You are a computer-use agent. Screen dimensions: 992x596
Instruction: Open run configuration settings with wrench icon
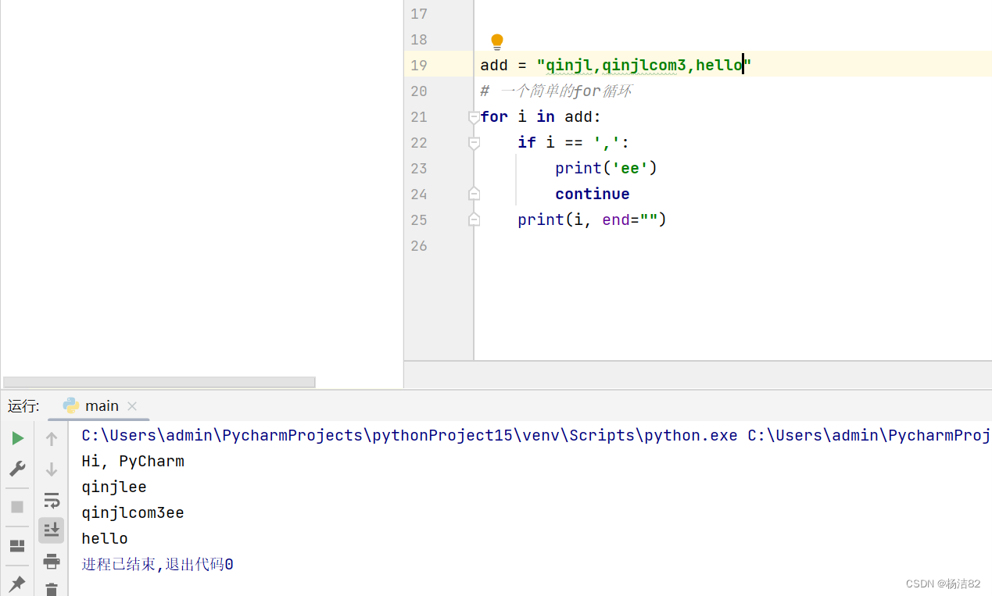[17, 468]
